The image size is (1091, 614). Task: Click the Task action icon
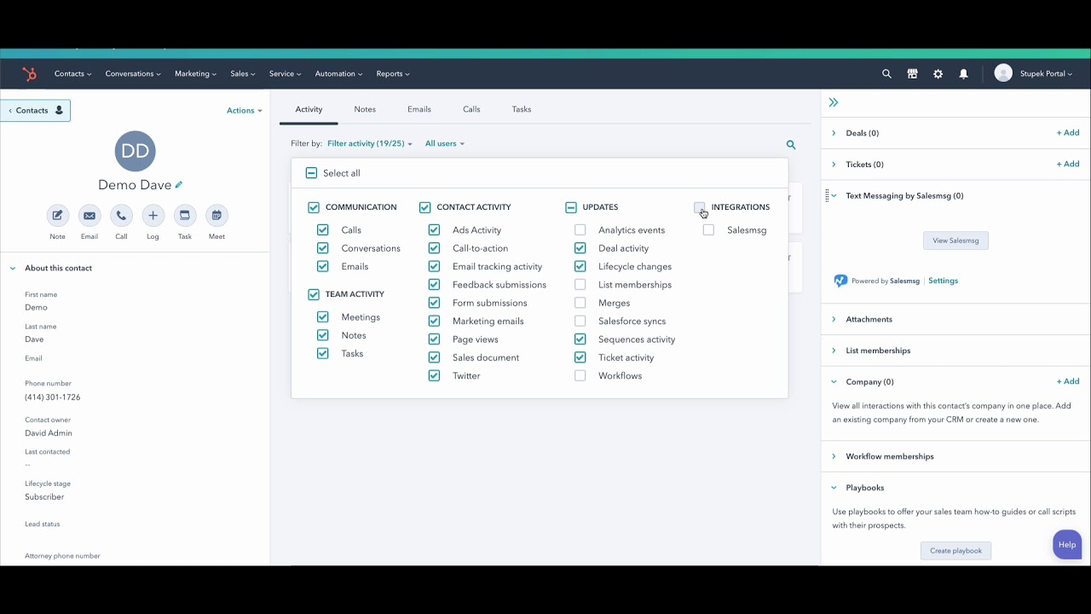coord(185,216)
